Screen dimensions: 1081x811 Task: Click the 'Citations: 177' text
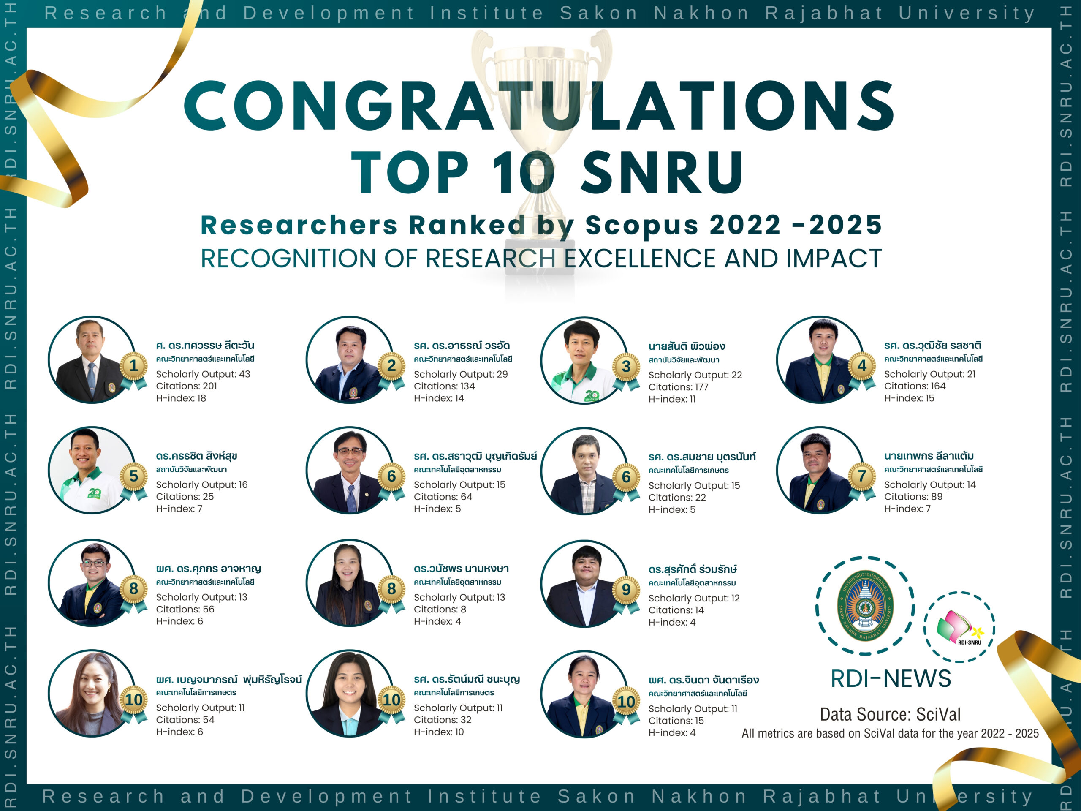click(x=678, y=387)
